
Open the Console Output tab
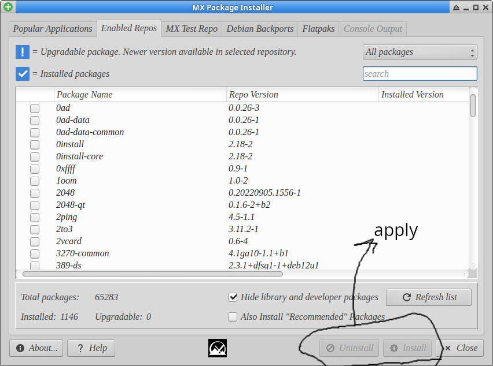(x=373, y=29)
